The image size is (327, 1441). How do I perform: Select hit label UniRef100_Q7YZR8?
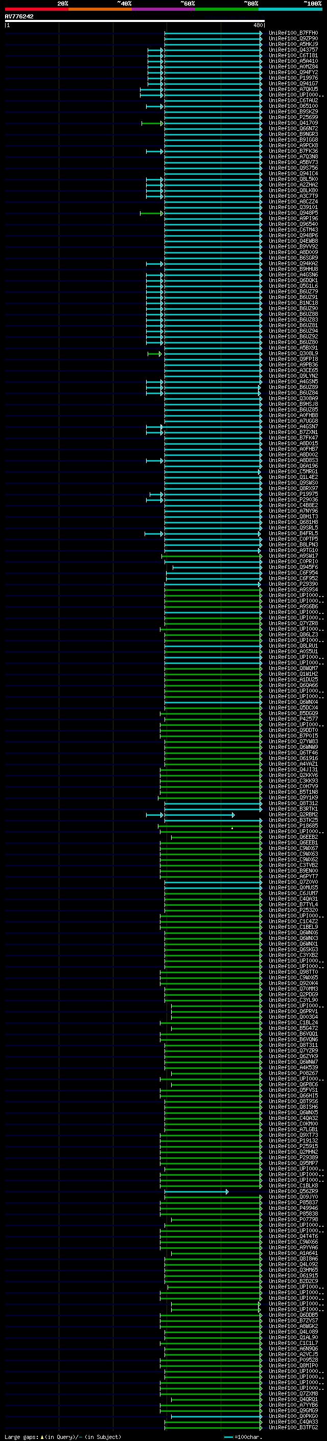point(293,623)
